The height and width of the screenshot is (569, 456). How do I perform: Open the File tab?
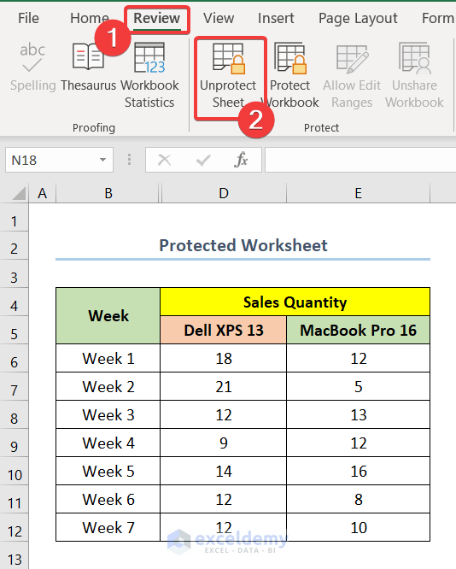(28, 18)
